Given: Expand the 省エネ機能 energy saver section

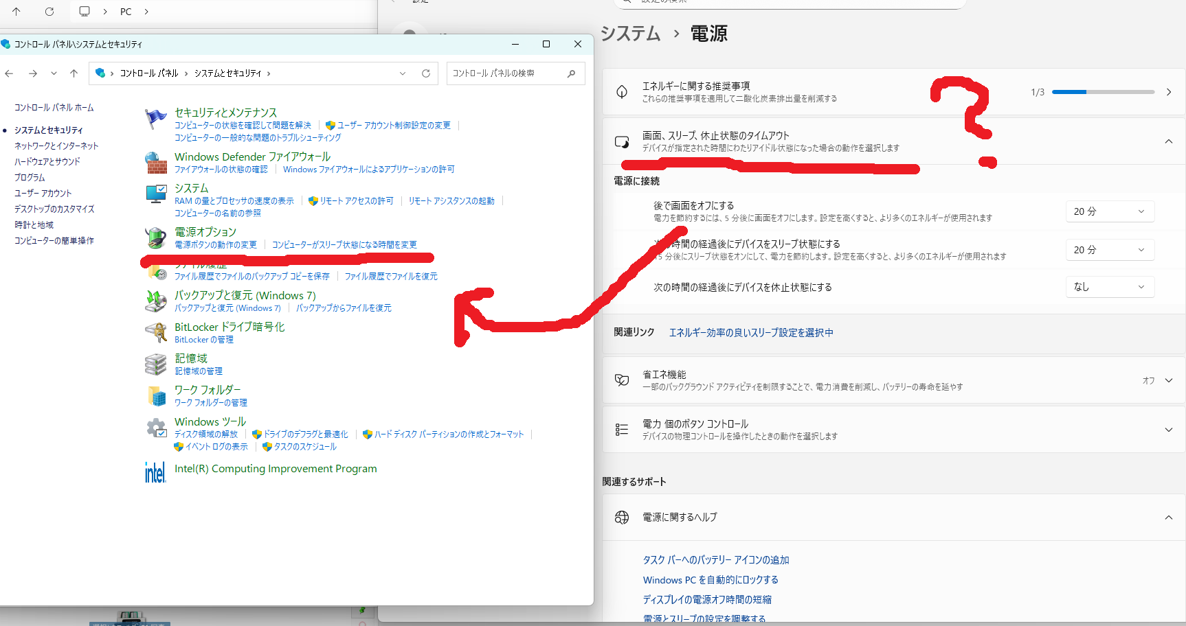Looking at the screenshot, I should (x=1168, y=380).
